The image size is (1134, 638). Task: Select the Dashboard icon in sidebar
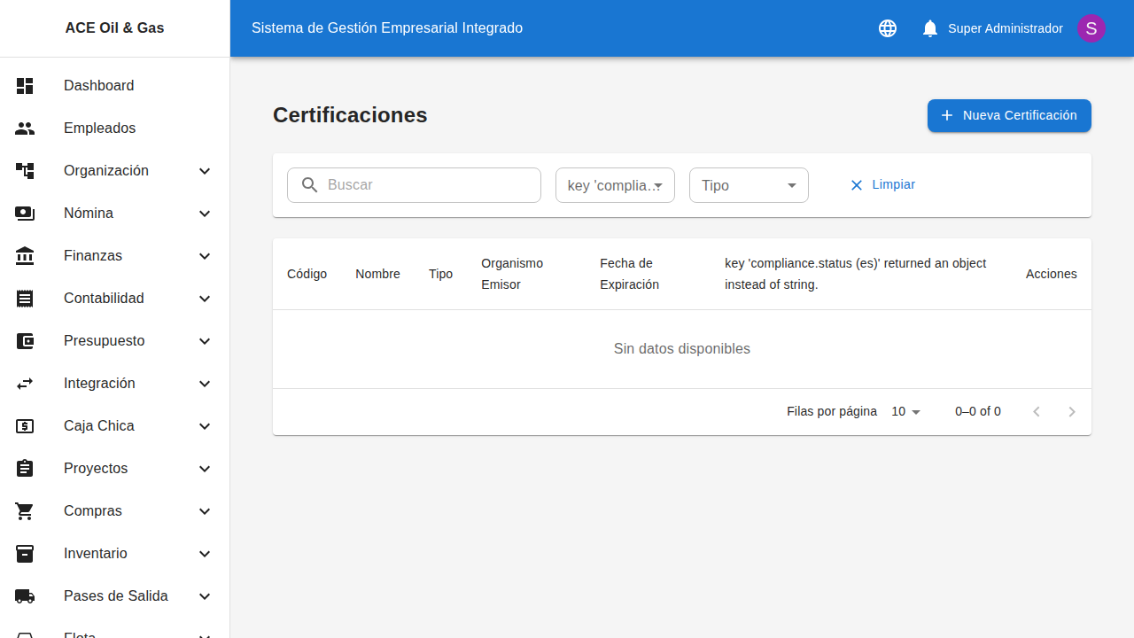(x=25, y=86)
